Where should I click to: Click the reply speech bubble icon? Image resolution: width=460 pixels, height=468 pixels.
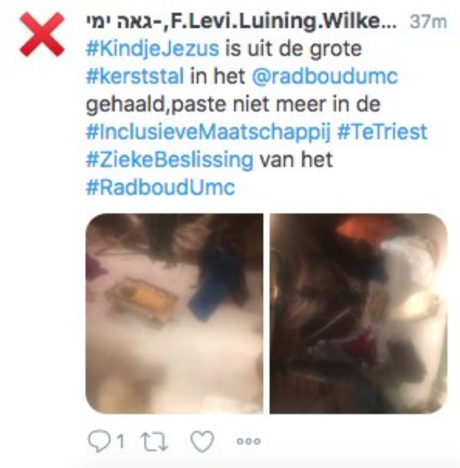coord(99,441)
